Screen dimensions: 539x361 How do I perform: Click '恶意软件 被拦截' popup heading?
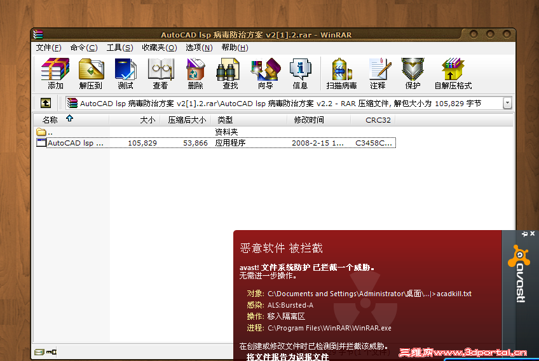[281, 248]
